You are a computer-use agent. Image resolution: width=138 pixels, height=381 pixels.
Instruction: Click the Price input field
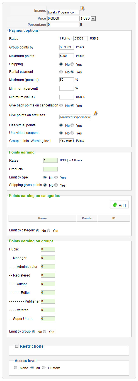(63, 18)
